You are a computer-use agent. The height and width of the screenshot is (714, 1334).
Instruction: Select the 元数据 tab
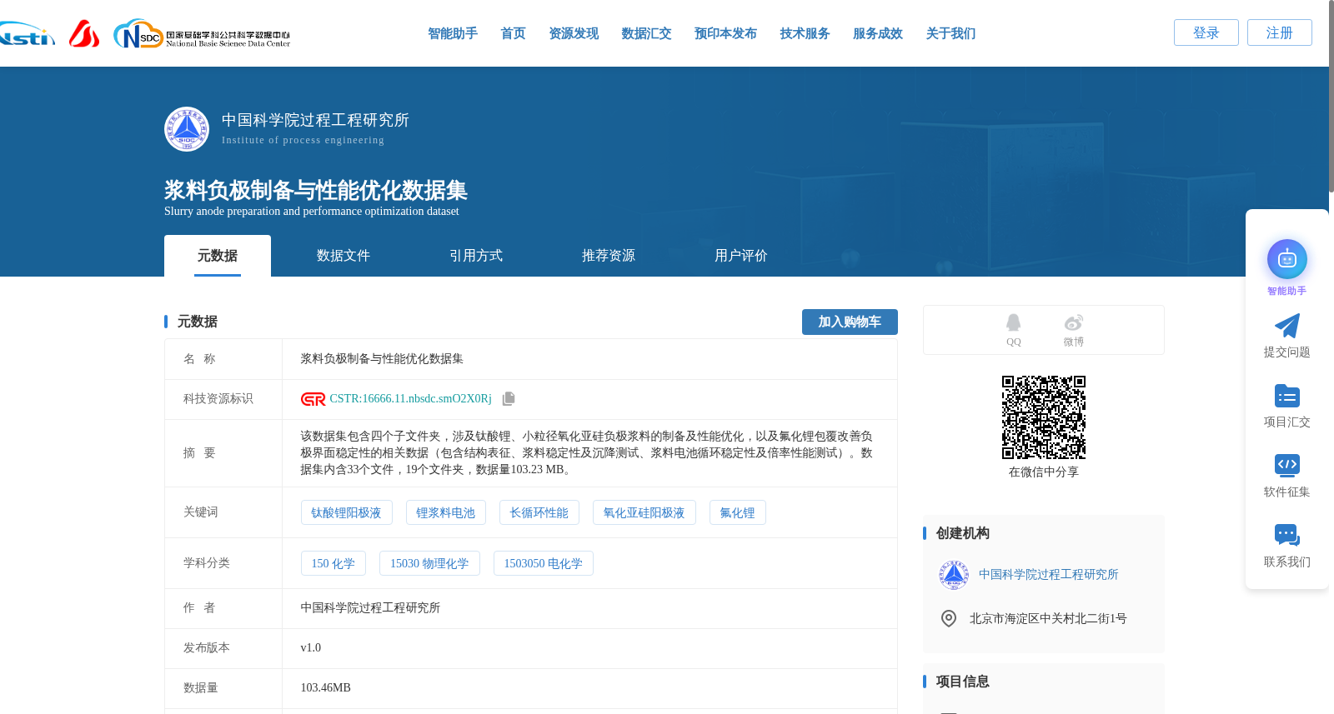click(x=218, y=256)
